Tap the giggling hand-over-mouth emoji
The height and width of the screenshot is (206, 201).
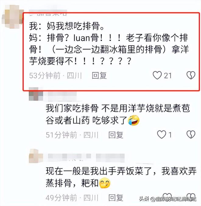(105, 183)
